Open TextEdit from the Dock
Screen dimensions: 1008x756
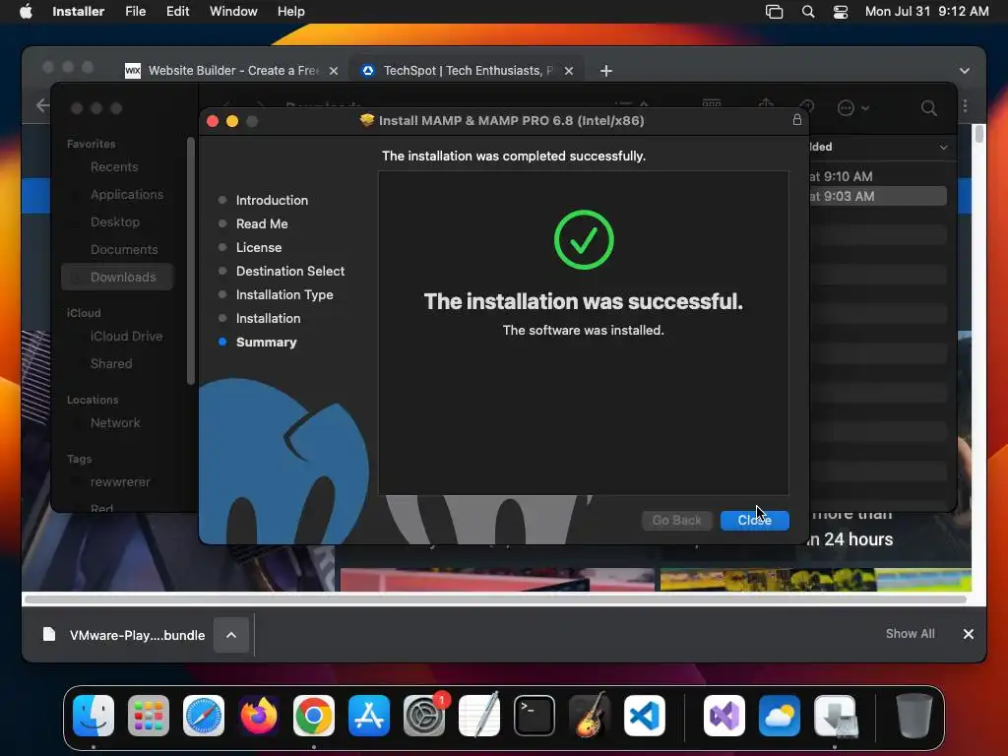pos(479,716)
